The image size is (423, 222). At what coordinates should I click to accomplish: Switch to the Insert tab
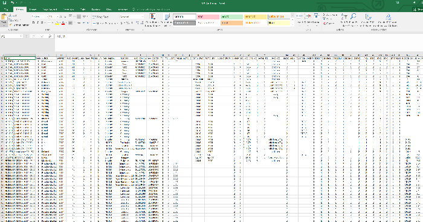pos(33,10)
